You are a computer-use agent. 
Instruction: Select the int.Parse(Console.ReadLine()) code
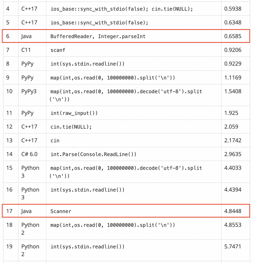click(93, 154)
